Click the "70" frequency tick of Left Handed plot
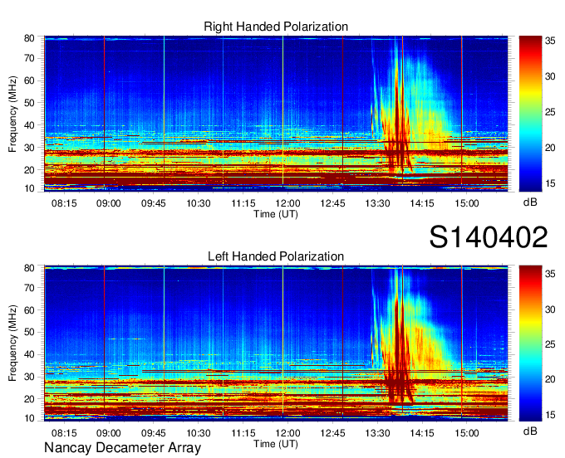The width and height of the screenshot is (565, 458). pos(29,288)
